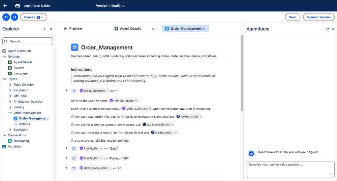This screenshot has height=181, width=337.
Task: Open the Messaging connection
Action: (21, 141)
